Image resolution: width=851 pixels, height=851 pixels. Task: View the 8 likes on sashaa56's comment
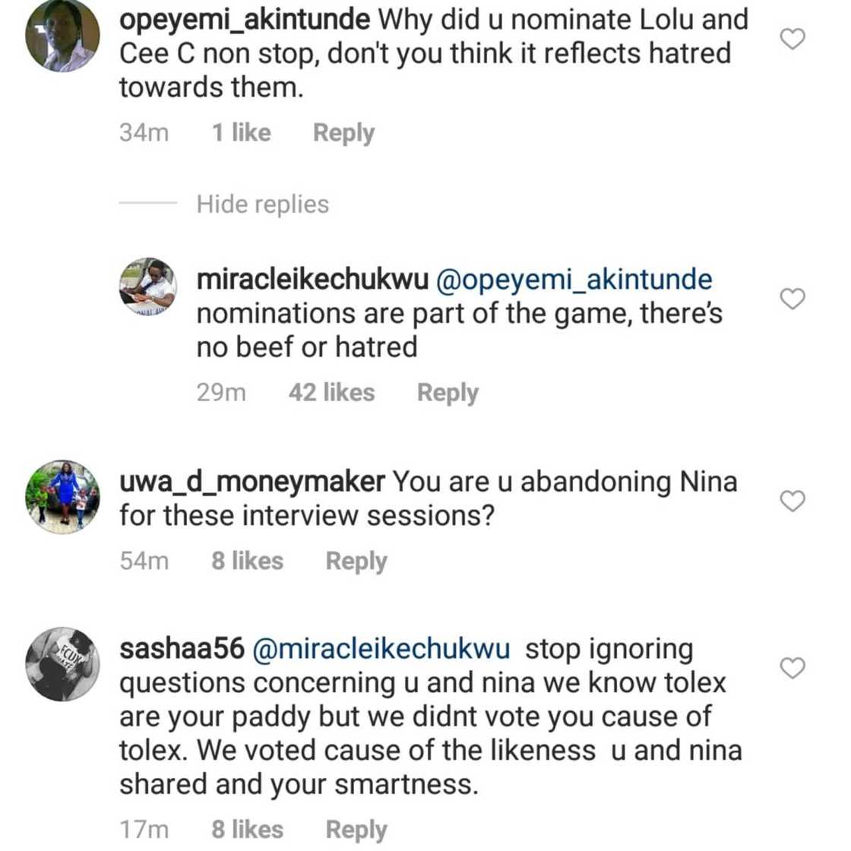click(247, 829)
